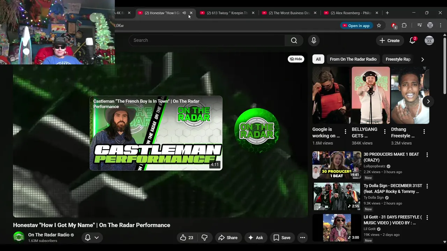Open the YouTube account avatar menu
The width and height of the screenshot is (447, 251).
coord(429,40)
